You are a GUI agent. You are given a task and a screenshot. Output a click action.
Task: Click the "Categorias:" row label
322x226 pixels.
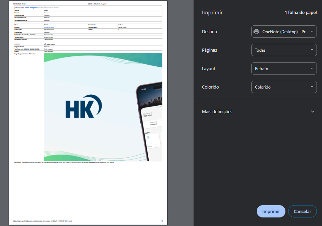(x=18, y=32)
